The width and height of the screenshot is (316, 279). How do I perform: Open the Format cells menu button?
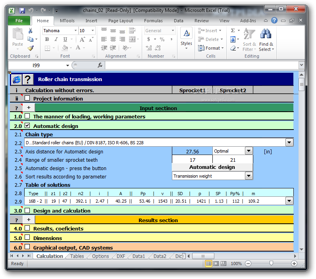coord(211,48)
